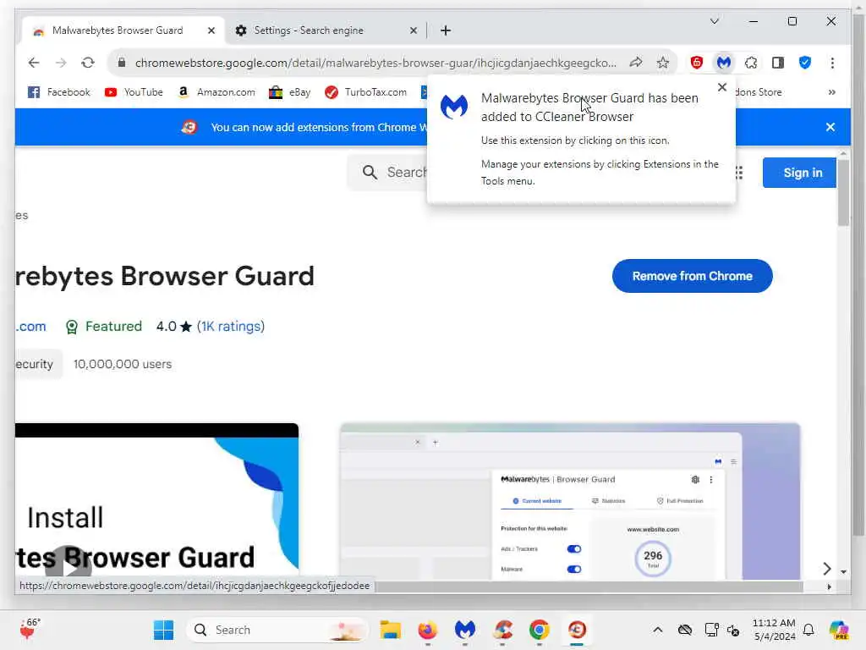Image resolution: width=866 pixels, height=650 pixels.
Task: Open the Browser Guard screenshot thumbnail
Action: click(x=570, y=501)
